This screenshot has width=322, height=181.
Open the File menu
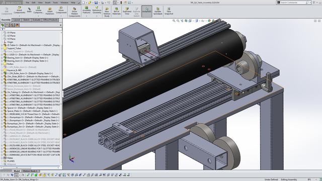[27, 3]
